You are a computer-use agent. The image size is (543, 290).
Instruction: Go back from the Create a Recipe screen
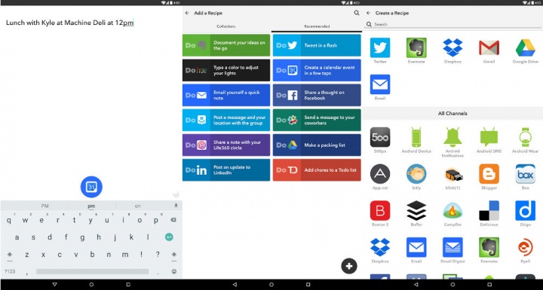coord(369,13)
